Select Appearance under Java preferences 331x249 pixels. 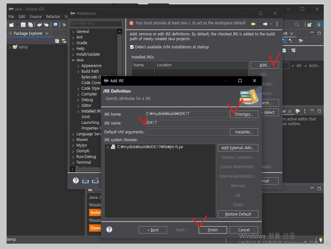(x=91, y=66)
